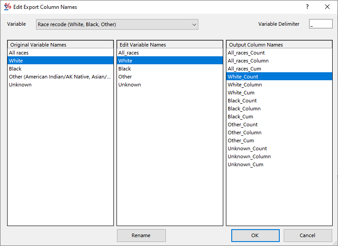This screenshot has width=338, height=246.
Task: Select 'Other_Count' output column name
Action: 242,125
